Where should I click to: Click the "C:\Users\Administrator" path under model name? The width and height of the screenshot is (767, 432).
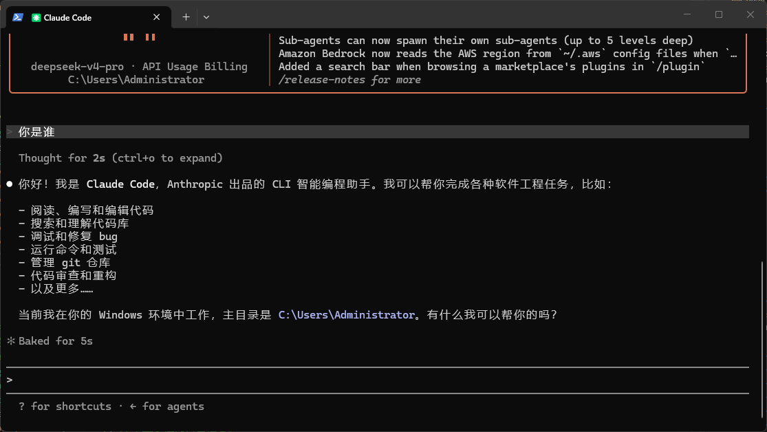coord(136,80)
